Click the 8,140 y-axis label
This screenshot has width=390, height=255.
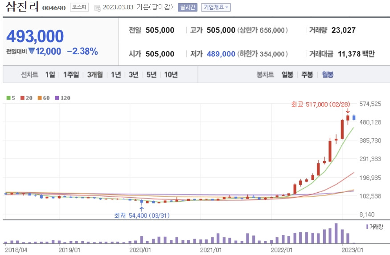367,214
